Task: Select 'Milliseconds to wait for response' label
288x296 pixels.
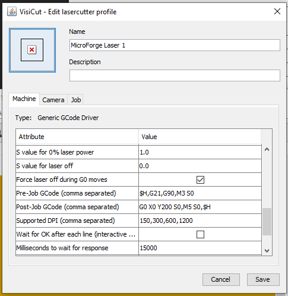Action: tap(62, 248)
